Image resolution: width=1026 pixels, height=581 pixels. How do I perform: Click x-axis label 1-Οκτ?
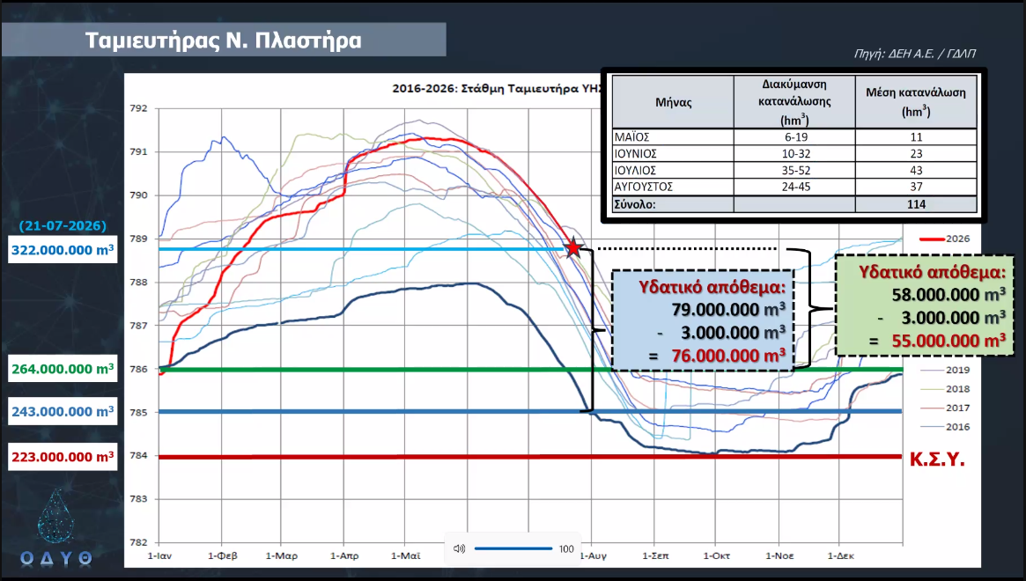point(717,555)
